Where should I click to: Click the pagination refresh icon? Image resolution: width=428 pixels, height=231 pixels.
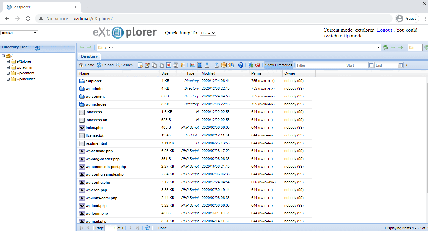click(147, 228)
